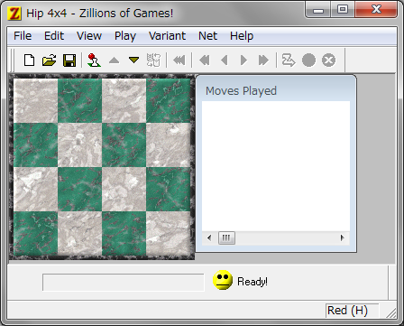Open the File menu
Image resolution: width=404 pixels, height=326 pixels.
[x=23, y=36]
